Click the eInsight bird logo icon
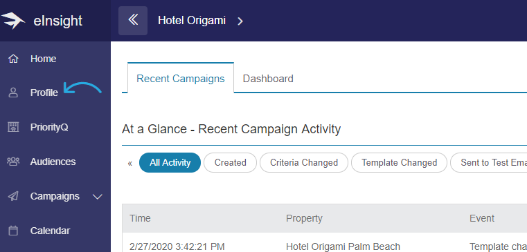This screenshot has height=252, width=527. [x=12, y=21]
